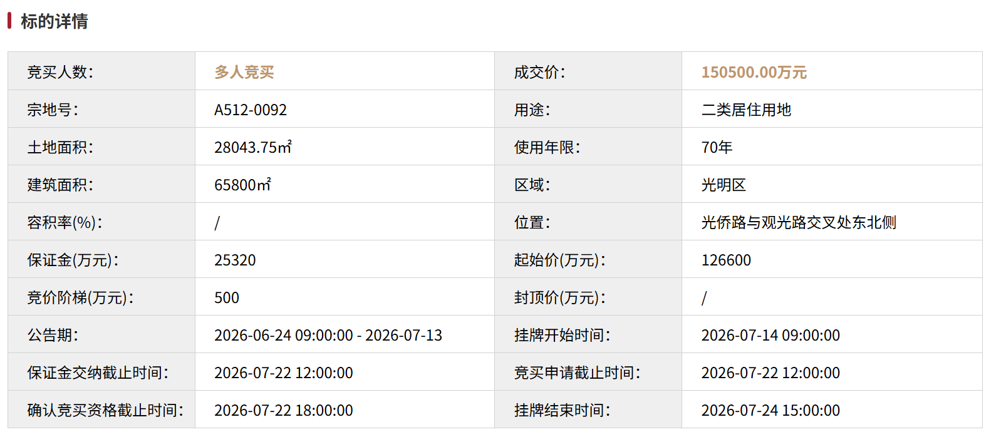Viewport: 1001px width, 432px height.
Task: Select listing end time 2026-07-24 15:00:00
Action: (770, 410)
